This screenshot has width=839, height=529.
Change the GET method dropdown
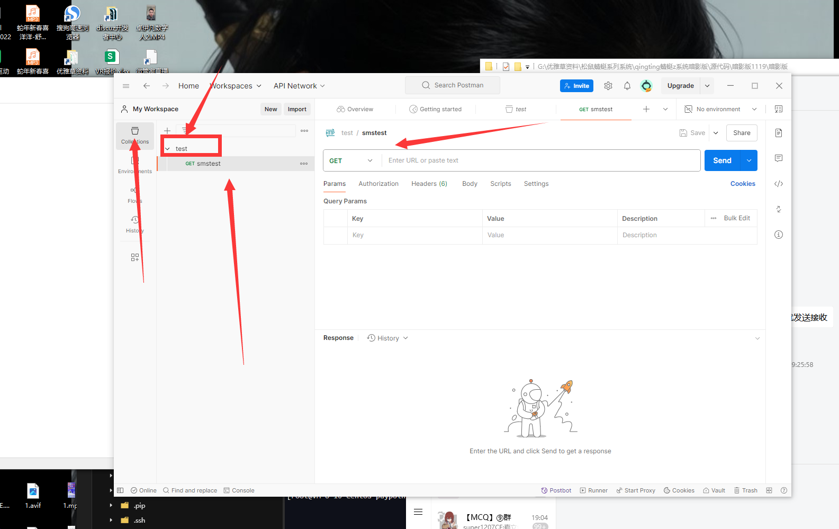[351, 160]
